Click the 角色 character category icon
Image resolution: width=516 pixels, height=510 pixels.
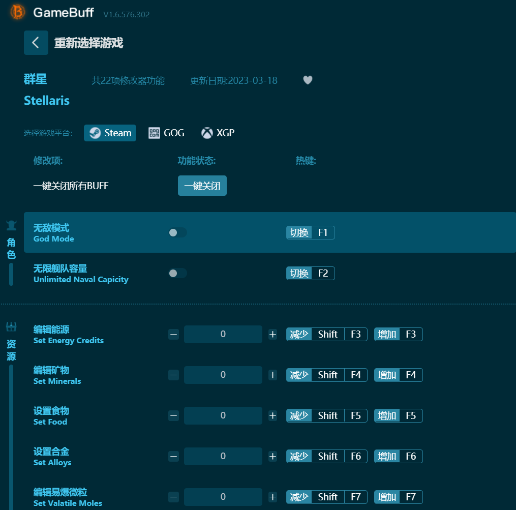point(11,226)
